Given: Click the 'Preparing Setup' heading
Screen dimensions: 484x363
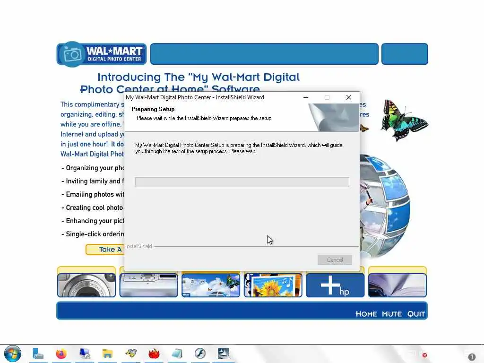Looking at the screenshot, I should 153,109.
